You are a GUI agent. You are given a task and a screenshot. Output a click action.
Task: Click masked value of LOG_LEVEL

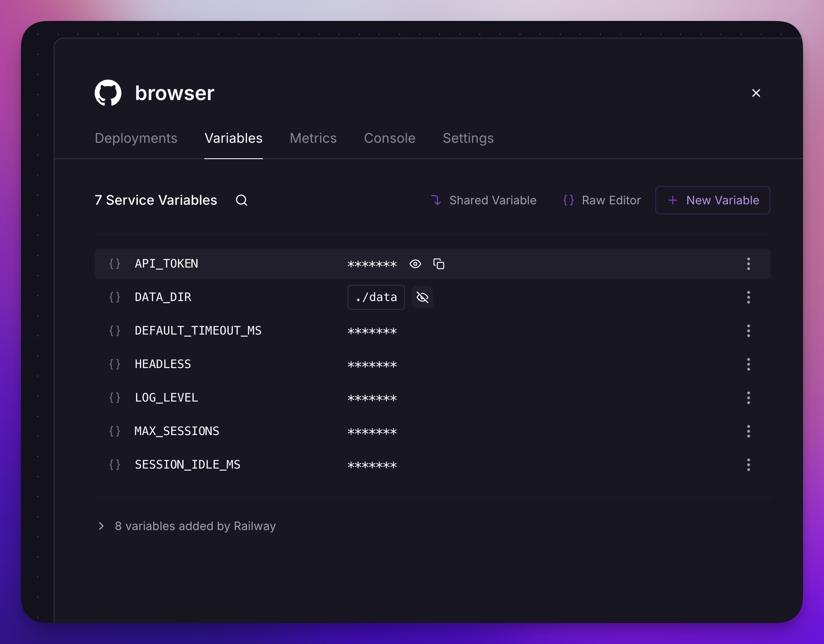372,399
